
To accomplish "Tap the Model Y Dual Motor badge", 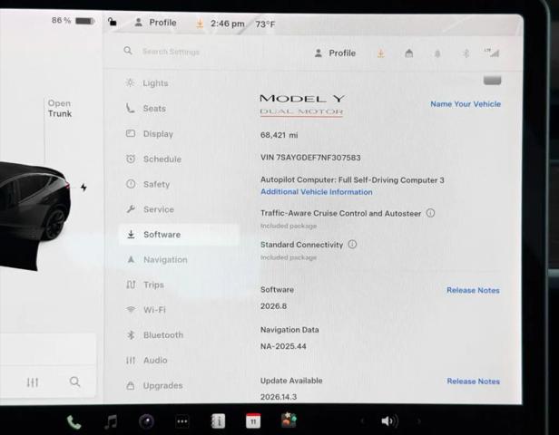I will [302, 104].
